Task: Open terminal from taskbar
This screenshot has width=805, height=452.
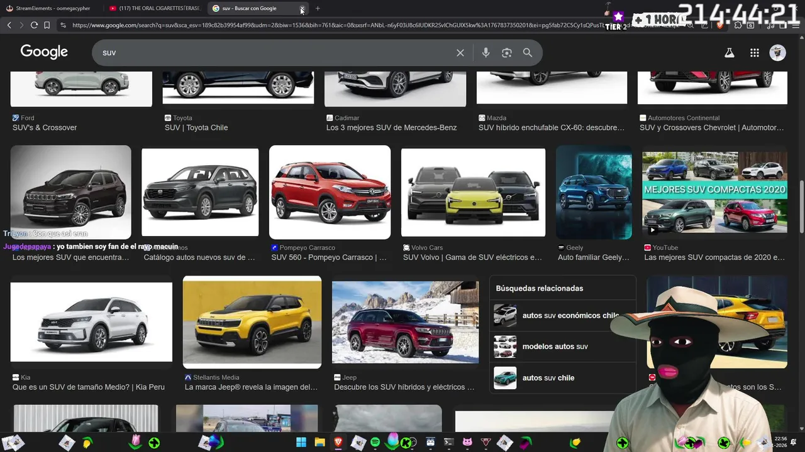Action: [x=448, y=443]
